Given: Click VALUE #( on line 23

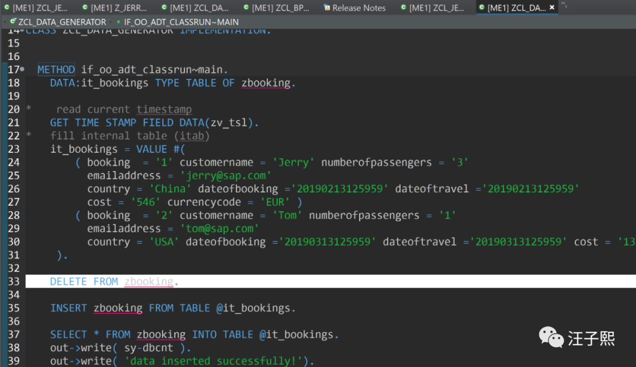Looking at the screenshot, I should click(161, 149).
